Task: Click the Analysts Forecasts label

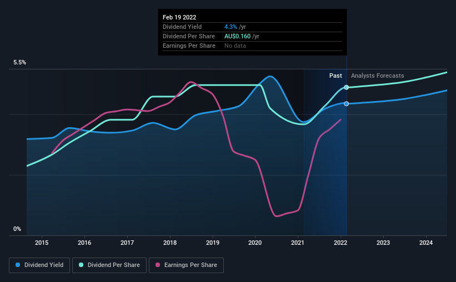Action: pyautogui.click(x=378, y=75)
